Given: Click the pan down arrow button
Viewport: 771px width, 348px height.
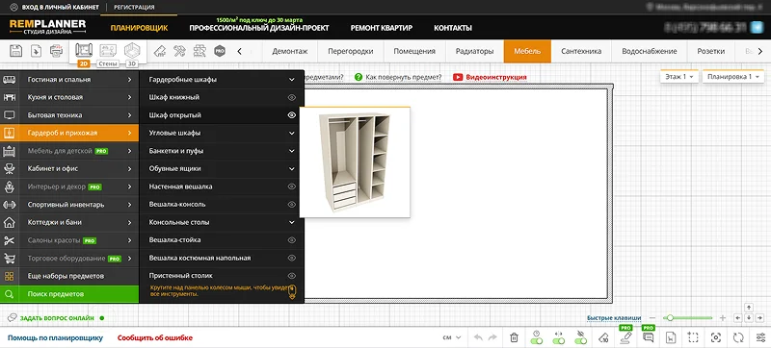Looking at the screenshot, I should (749, 318).
